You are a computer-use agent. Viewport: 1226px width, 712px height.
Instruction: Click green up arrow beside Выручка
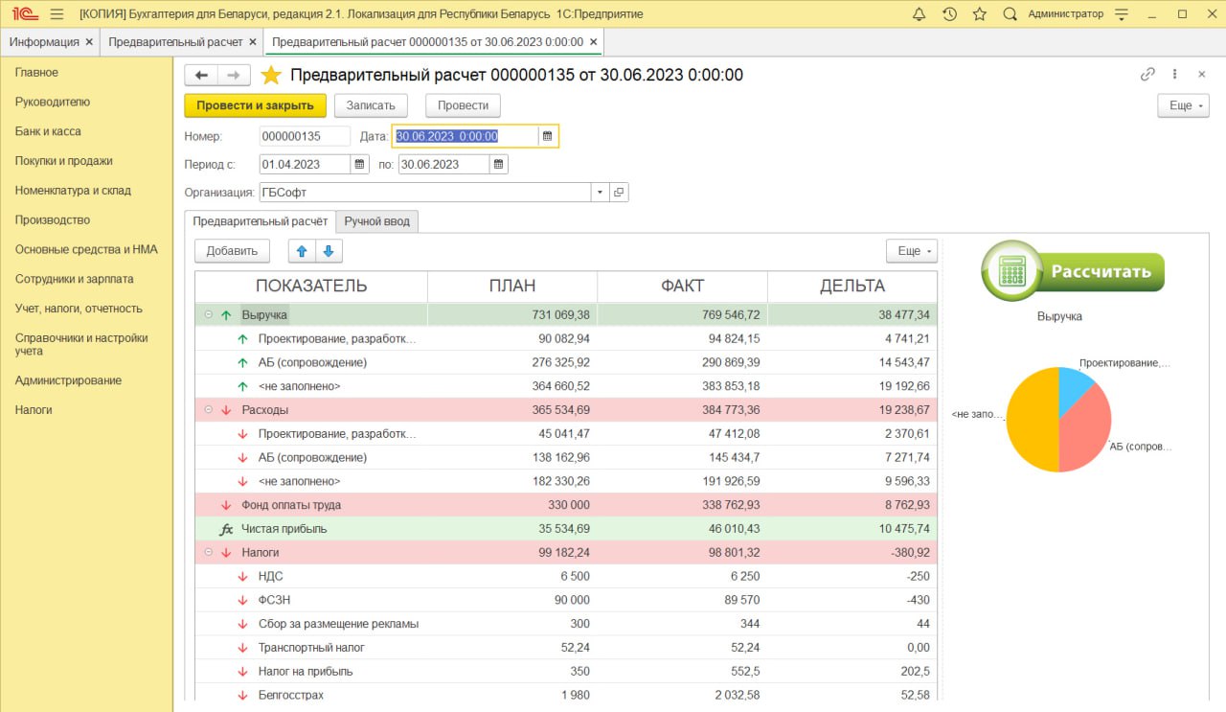point(226,314)
